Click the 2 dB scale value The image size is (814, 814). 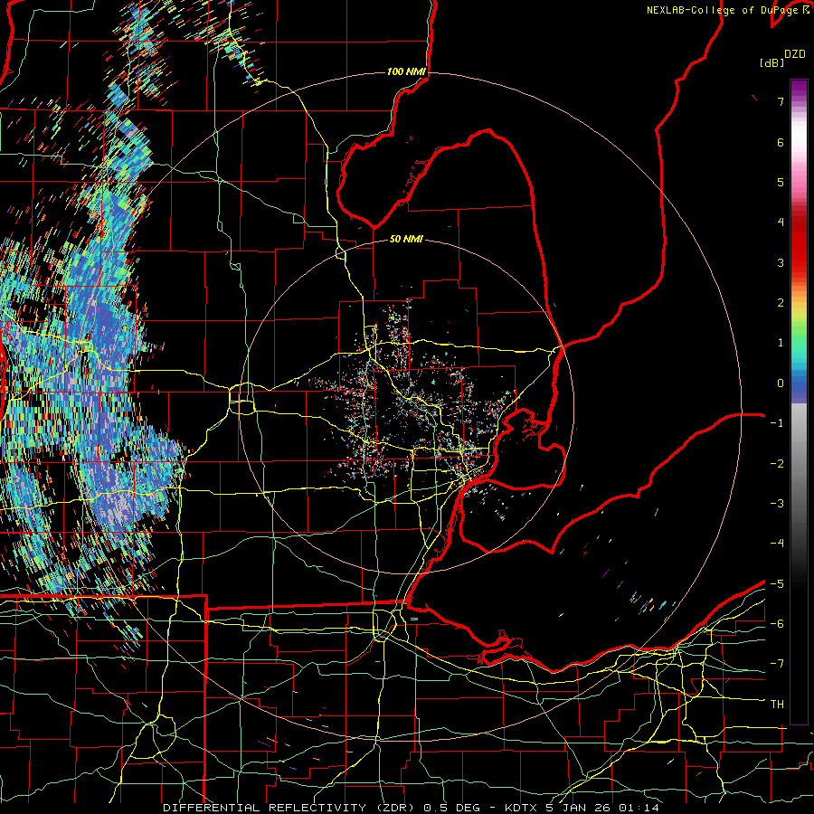click(x=781, y=303)
